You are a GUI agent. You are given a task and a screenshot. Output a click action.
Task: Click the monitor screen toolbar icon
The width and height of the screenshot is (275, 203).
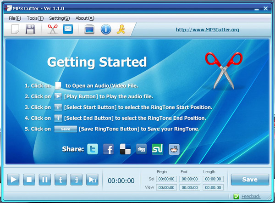pyautogui.click(x=89, y=29)
